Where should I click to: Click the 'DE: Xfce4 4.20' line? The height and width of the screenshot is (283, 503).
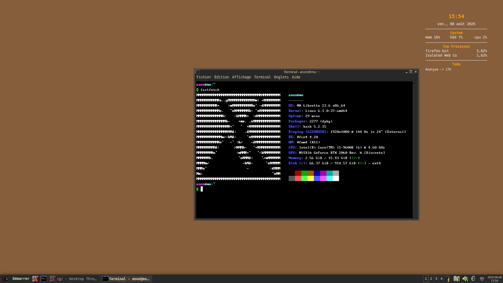click(x=303, y=137)
